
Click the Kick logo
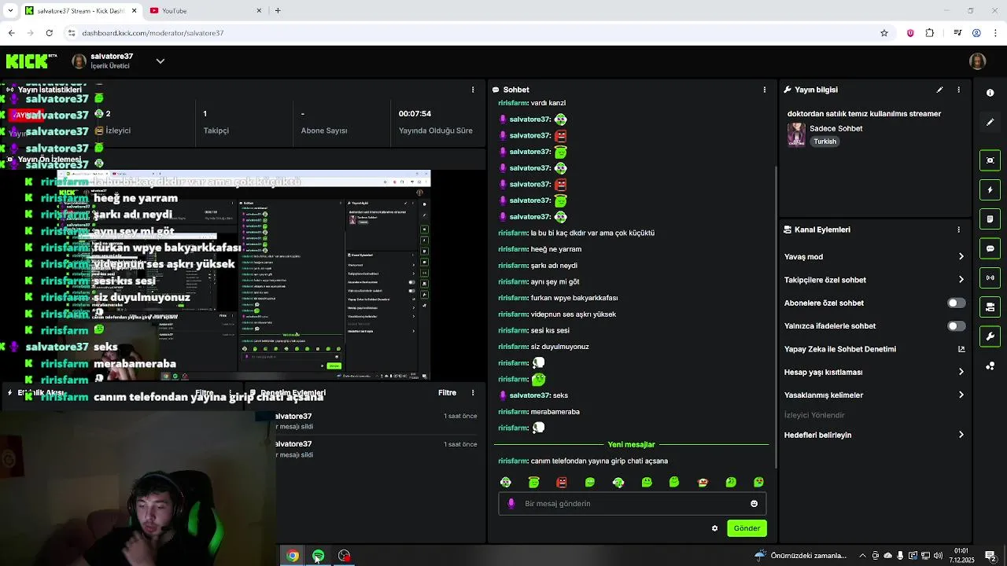pos(31,61)
